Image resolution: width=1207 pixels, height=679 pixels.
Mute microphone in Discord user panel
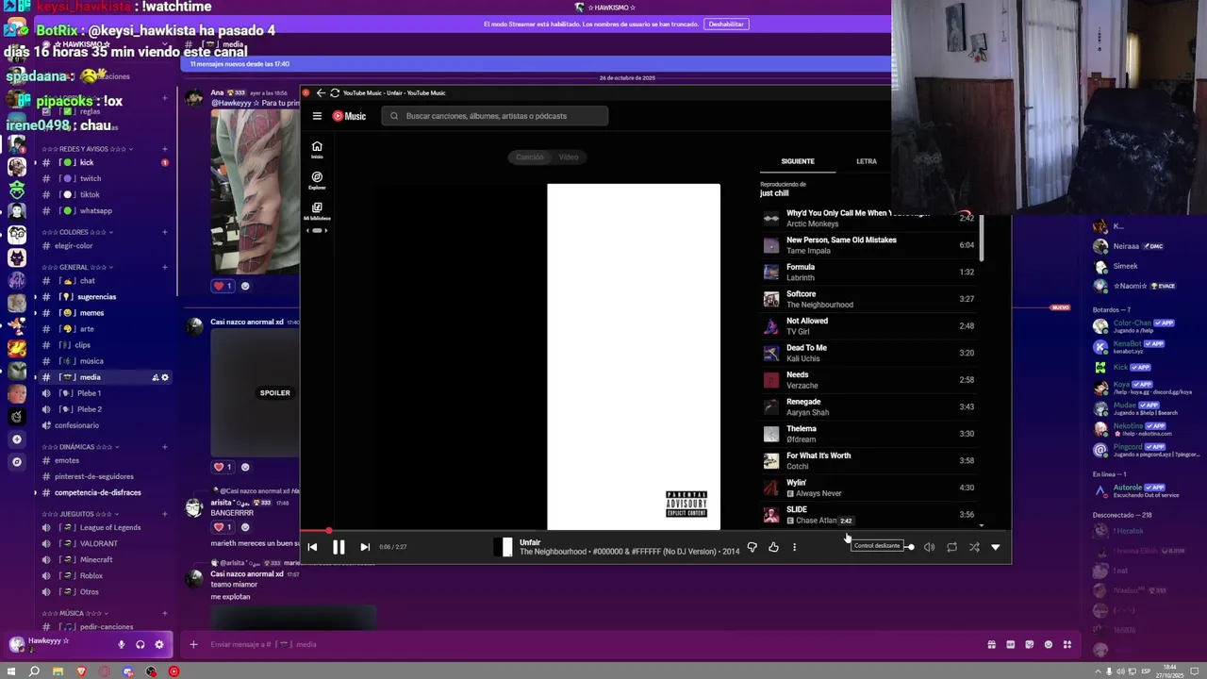click(x=121, y=645)
